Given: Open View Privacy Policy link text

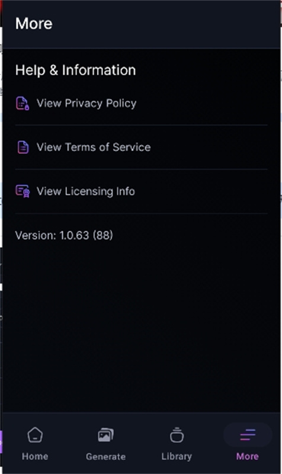Looking at the screenshot, I should click(x=86, y=103).
